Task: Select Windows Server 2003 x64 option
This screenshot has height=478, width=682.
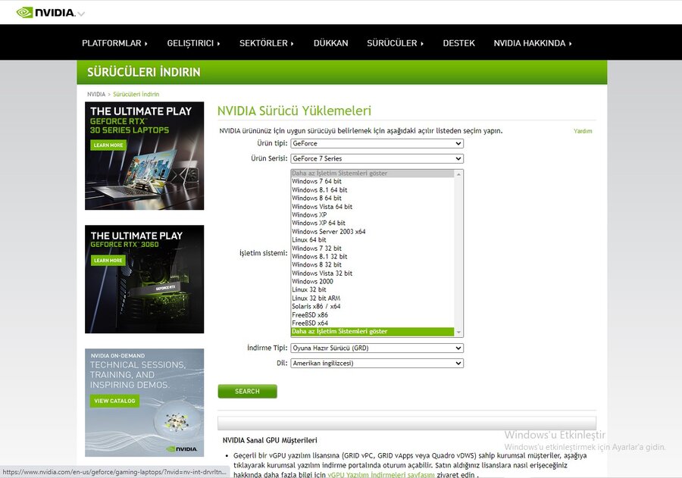Action: pyautogui.click(x=372, y=231)
